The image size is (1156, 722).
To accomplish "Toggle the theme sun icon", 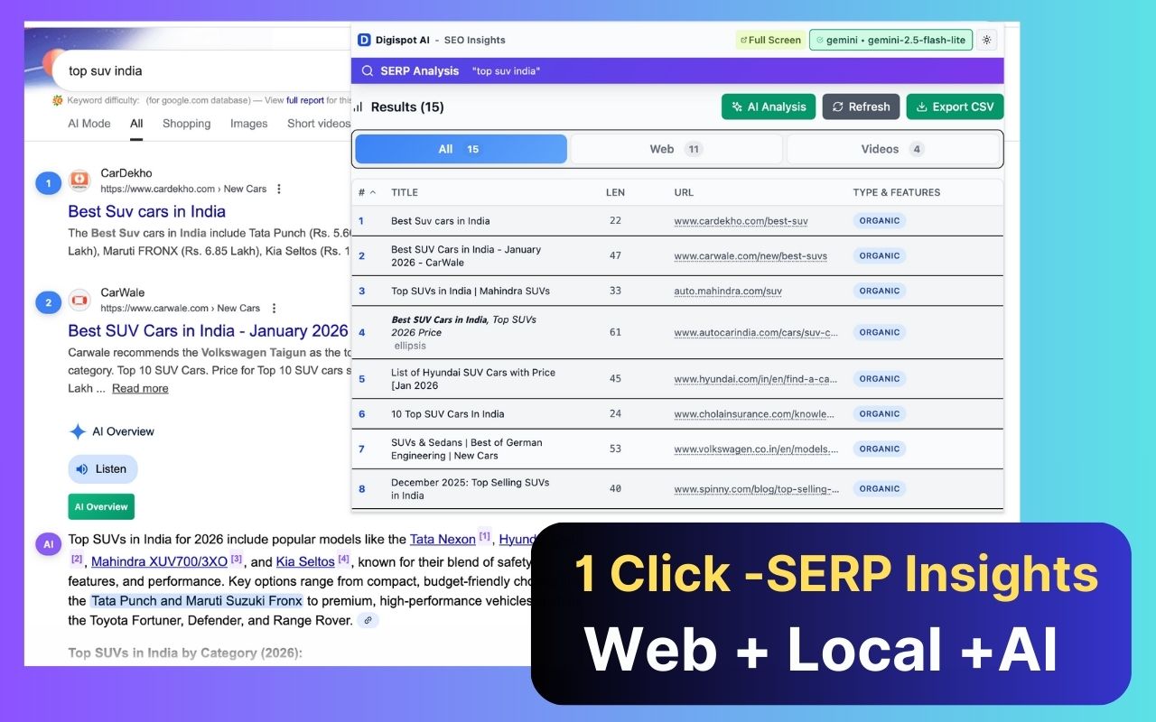I will 986,40.
